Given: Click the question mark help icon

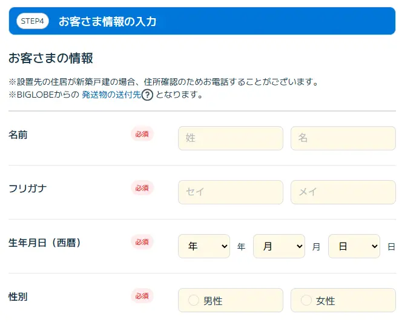Looking at the screenshot, I should 147,95.
